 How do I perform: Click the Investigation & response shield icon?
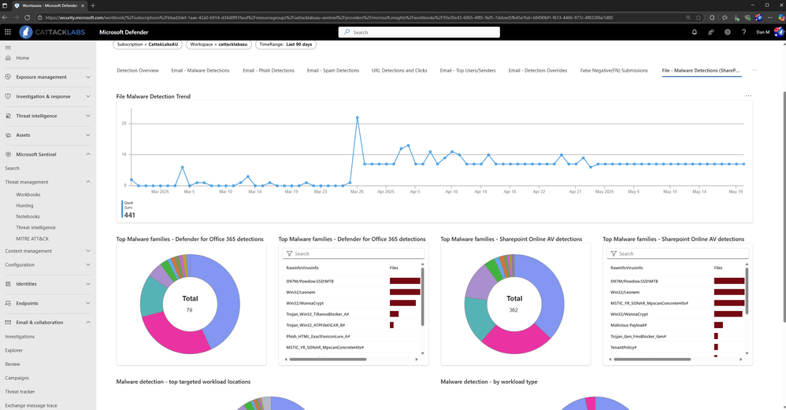[x=8, y=96]
